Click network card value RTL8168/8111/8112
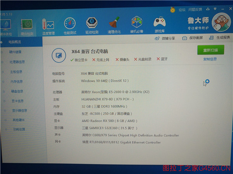This screenshot has height=174, width=233. pyautogui.click(x=122, y=142)
